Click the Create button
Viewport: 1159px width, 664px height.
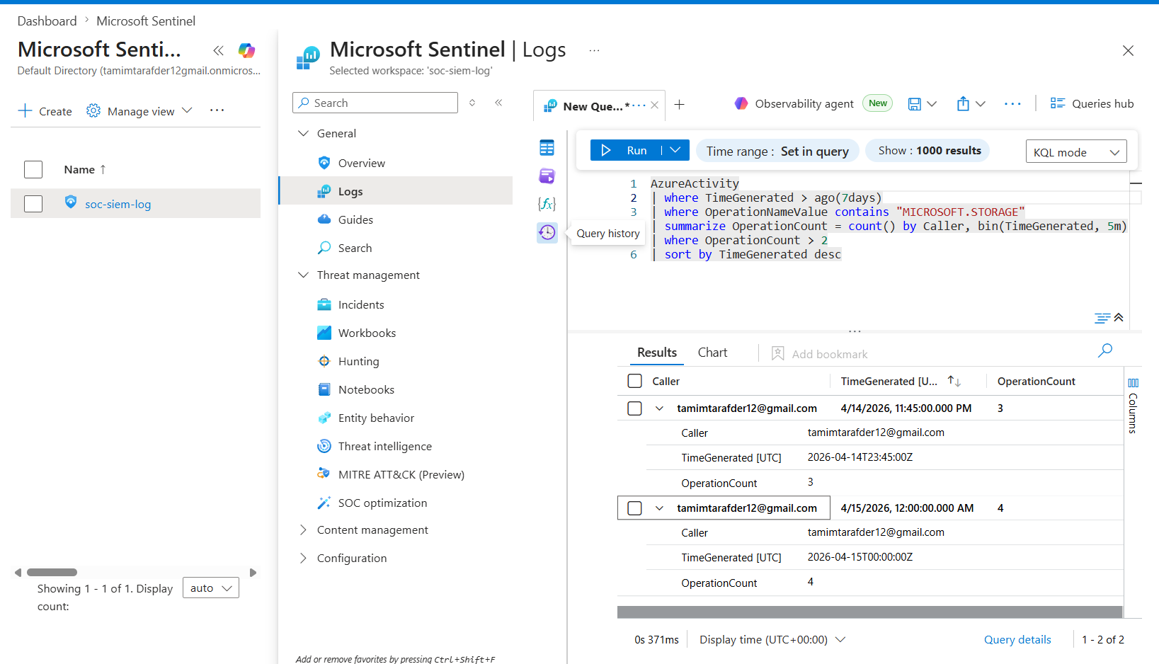pyautogui.click(x=45, y=111)
